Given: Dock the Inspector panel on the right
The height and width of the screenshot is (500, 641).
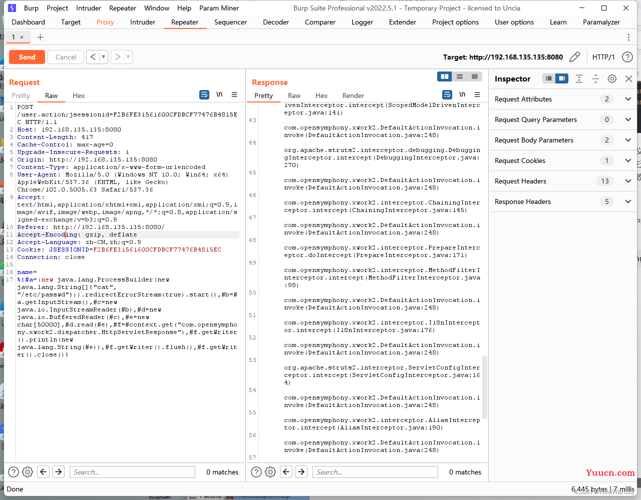Looking at the screenshot, I should point(562,78).
